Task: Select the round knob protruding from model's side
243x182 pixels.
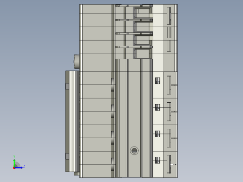Action: click(77, 61)
